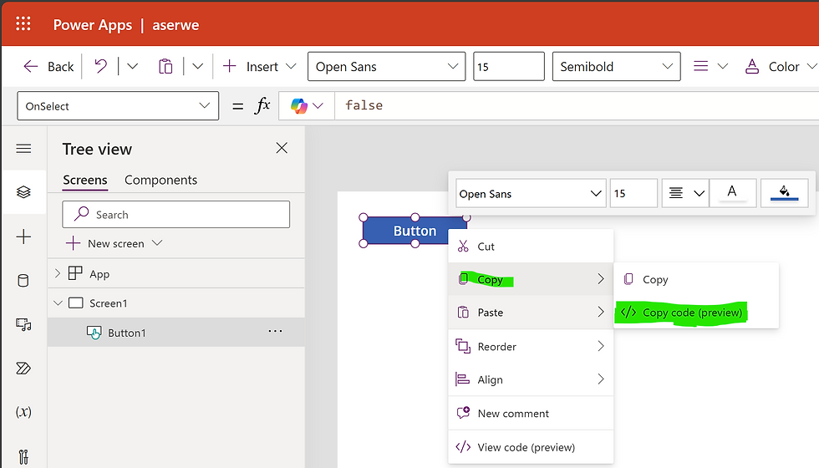The image size is (819, 468).
Task: Click the tree view Search box
Action: tap(176, 215)
